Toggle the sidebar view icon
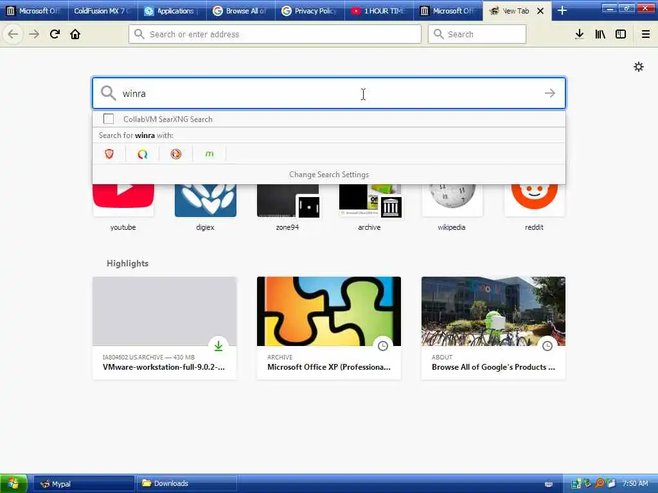Image resolution: width=658 pixels, height=493 pixels. click(621, 34)
